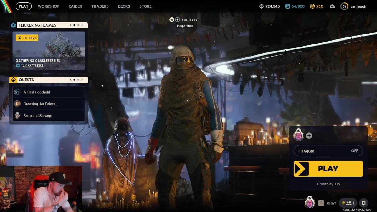This screenshot has width=377, height=212.
Task: Open the A First Foothold quest
Action: click(x=49, y=92)
